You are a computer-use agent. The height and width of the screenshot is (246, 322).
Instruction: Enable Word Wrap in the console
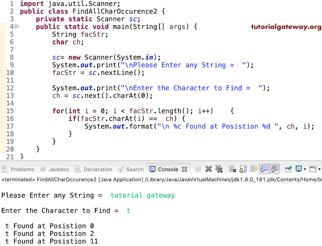click(253, 169)
